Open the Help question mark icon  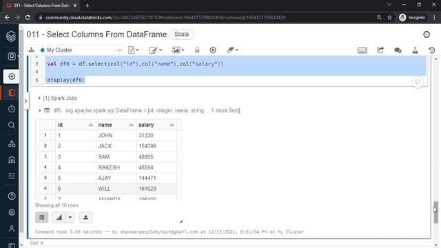12,196
